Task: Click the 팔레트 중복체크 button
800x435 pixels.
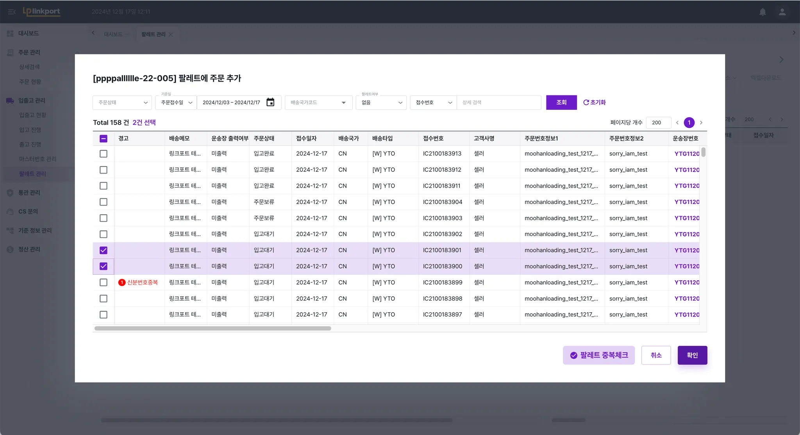Action: 598,355
